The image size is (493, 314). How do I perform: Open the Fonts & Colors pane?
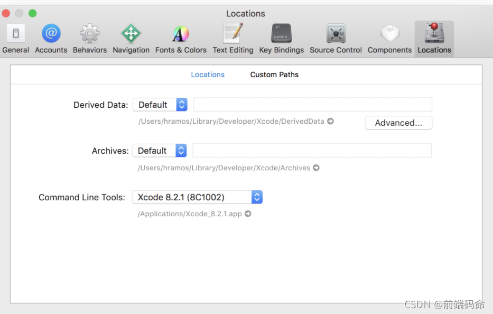point(181,39)
